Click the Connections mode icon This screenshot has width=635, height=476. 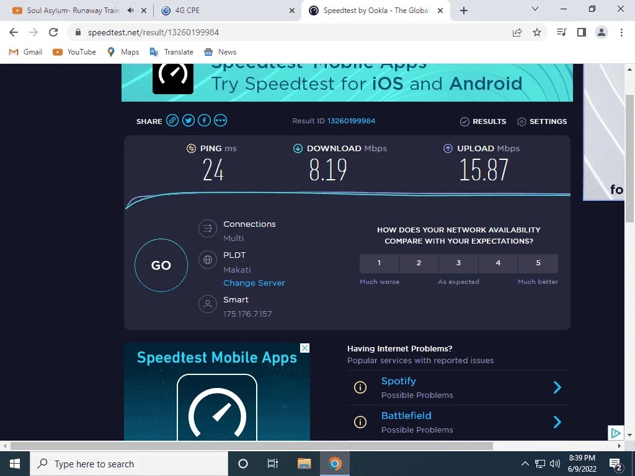(x=208, y=228)
